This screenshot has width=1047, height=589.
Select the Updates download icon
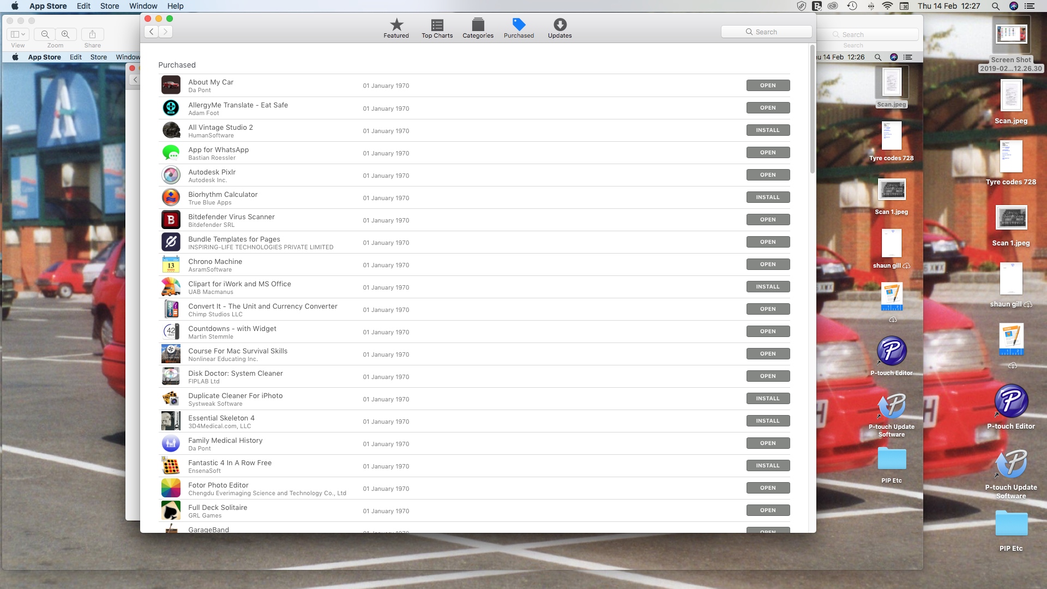tap(559, 28)
